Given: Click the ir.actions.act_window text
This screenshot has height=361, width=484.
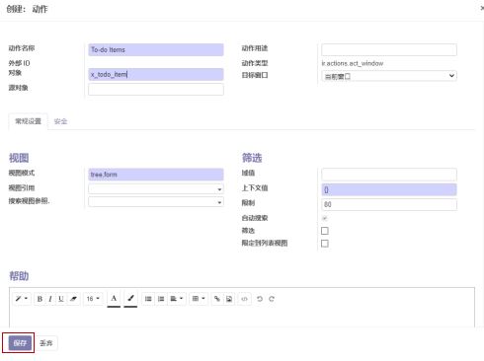Looking at the screenshot, I should (353, 63).
